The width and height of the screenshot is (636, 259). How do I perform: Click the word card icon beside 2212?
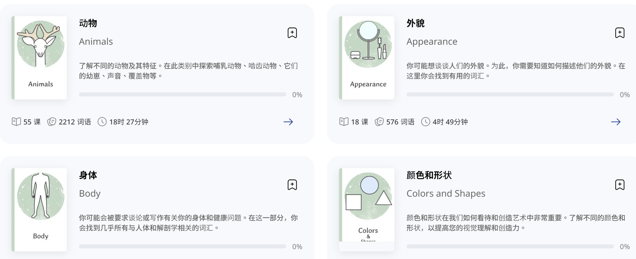point(52,122)
